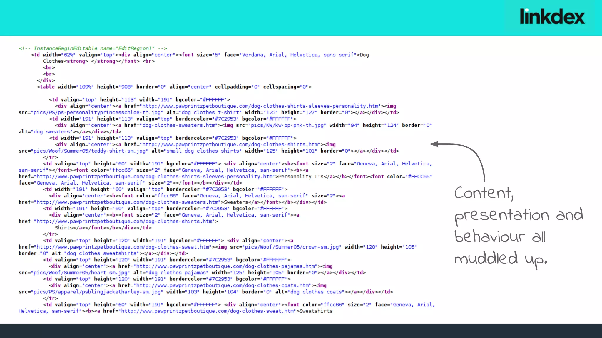Click the dog-clothes-sweaters.htm href text
Viewport: 602px width, 338px height.
tap(179, 125)
